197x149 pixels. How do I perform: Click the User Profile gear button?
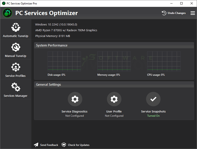pyautogui.click(x=114, y=99)
